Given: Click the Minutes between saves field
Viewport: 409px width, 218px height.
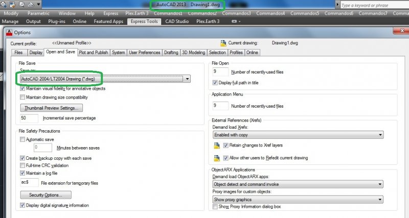Looking at the screenshot, I should [x=43, y=148].
